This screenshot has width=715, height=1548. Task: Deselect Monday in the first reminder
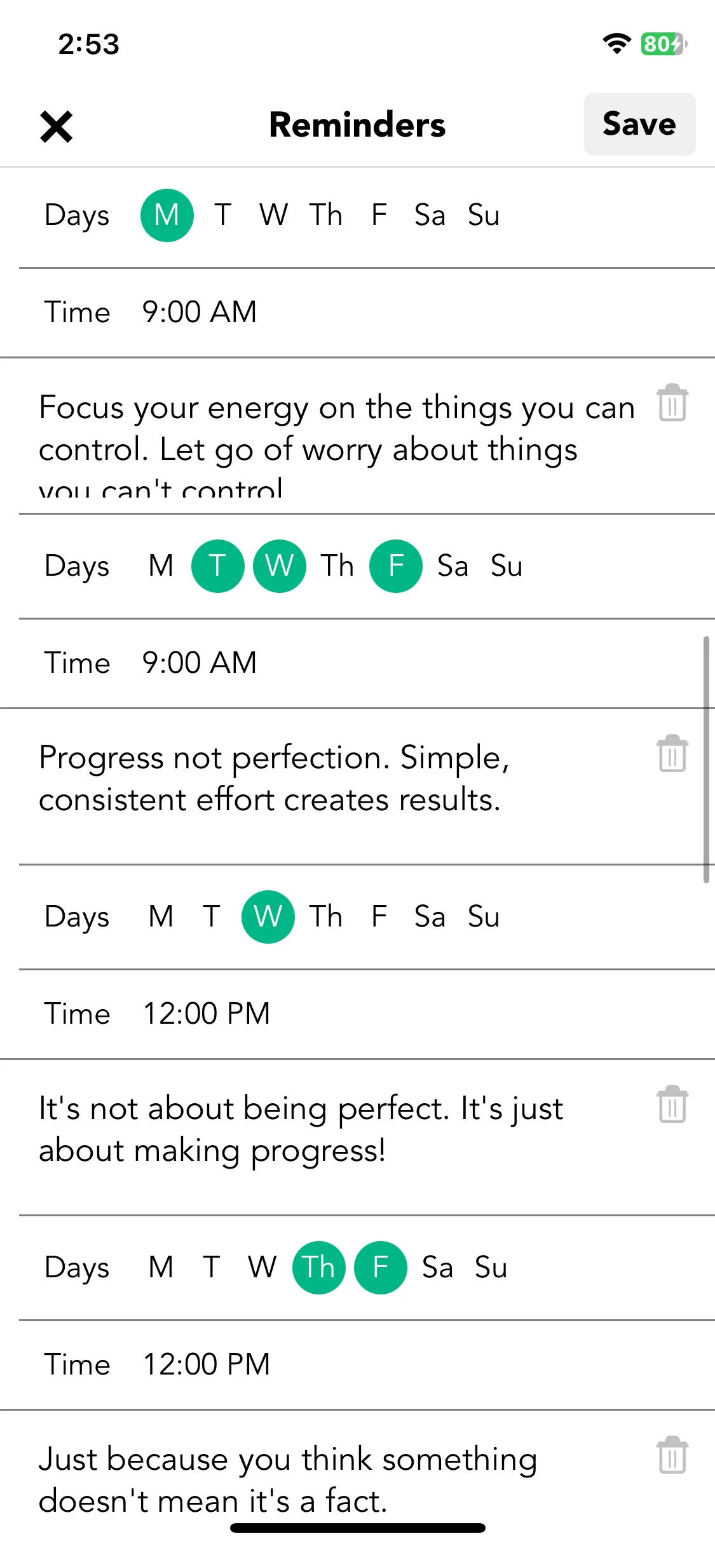(x=167, y=215)
